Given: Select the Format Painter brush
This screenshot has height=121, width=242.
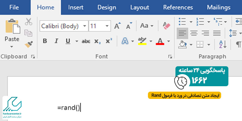Looking at the screenshot, I should [x=28, y=44].
